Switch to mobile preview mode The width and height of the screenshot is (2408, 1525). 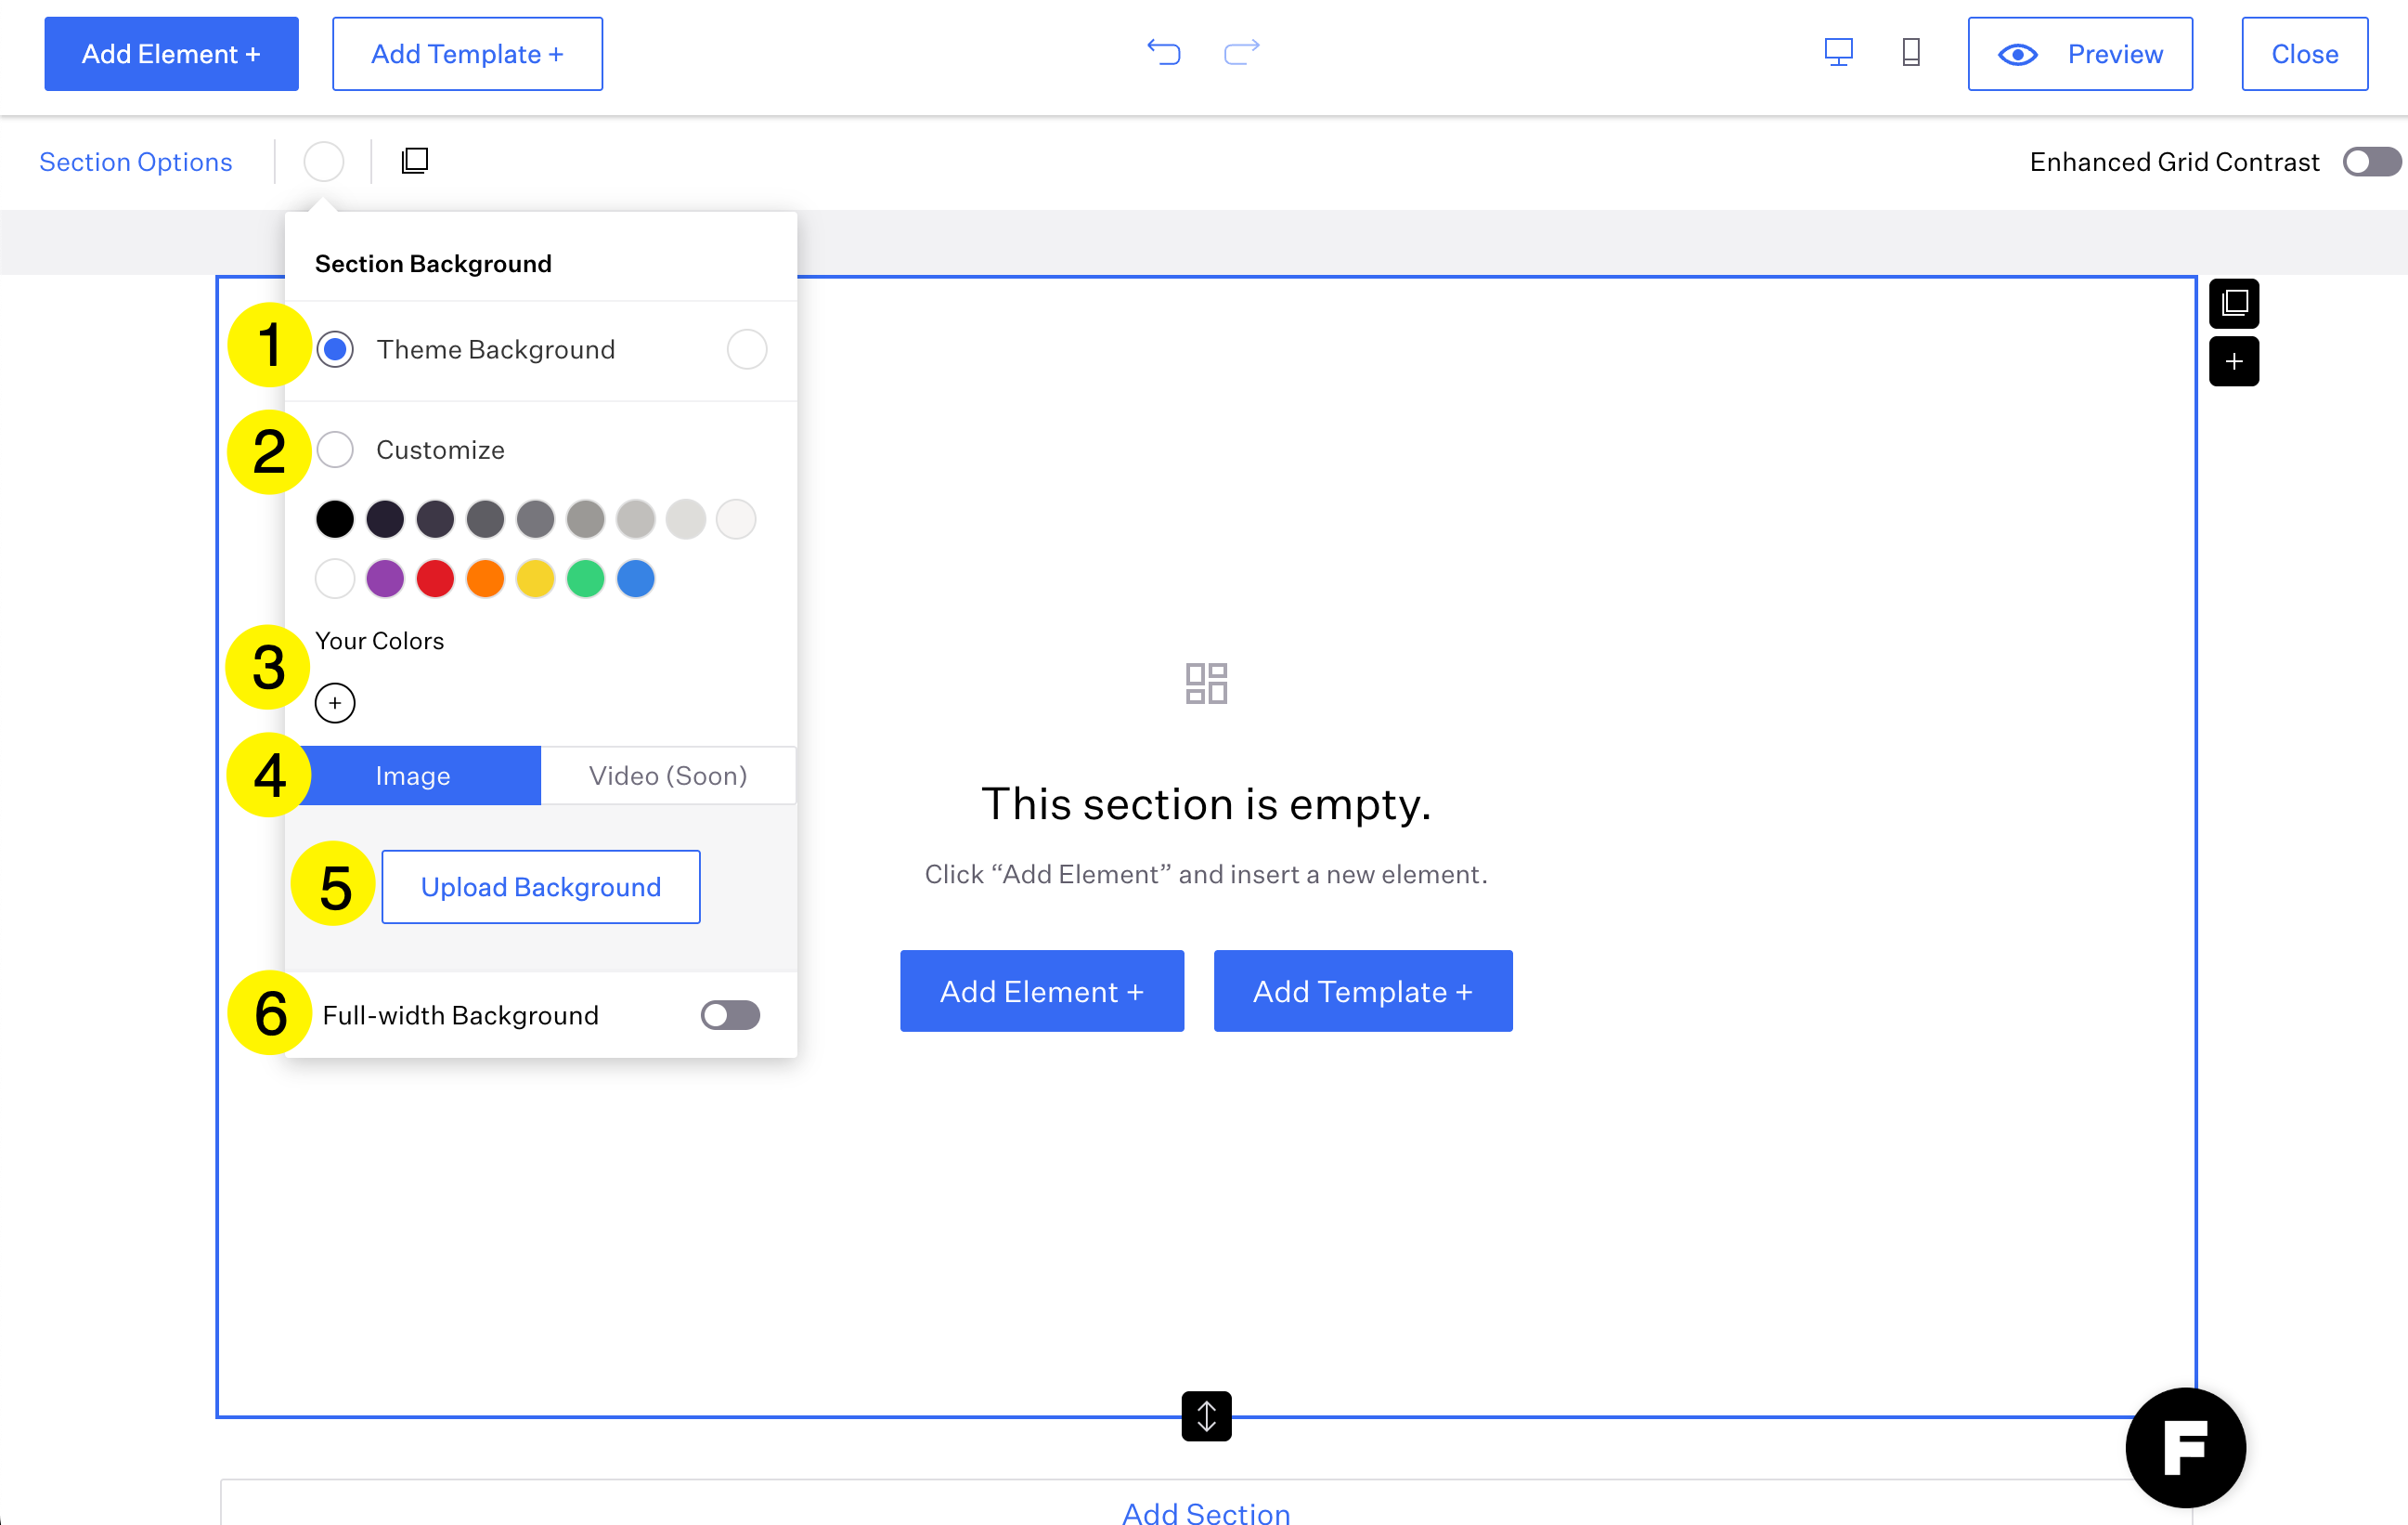coord(1911,53)
